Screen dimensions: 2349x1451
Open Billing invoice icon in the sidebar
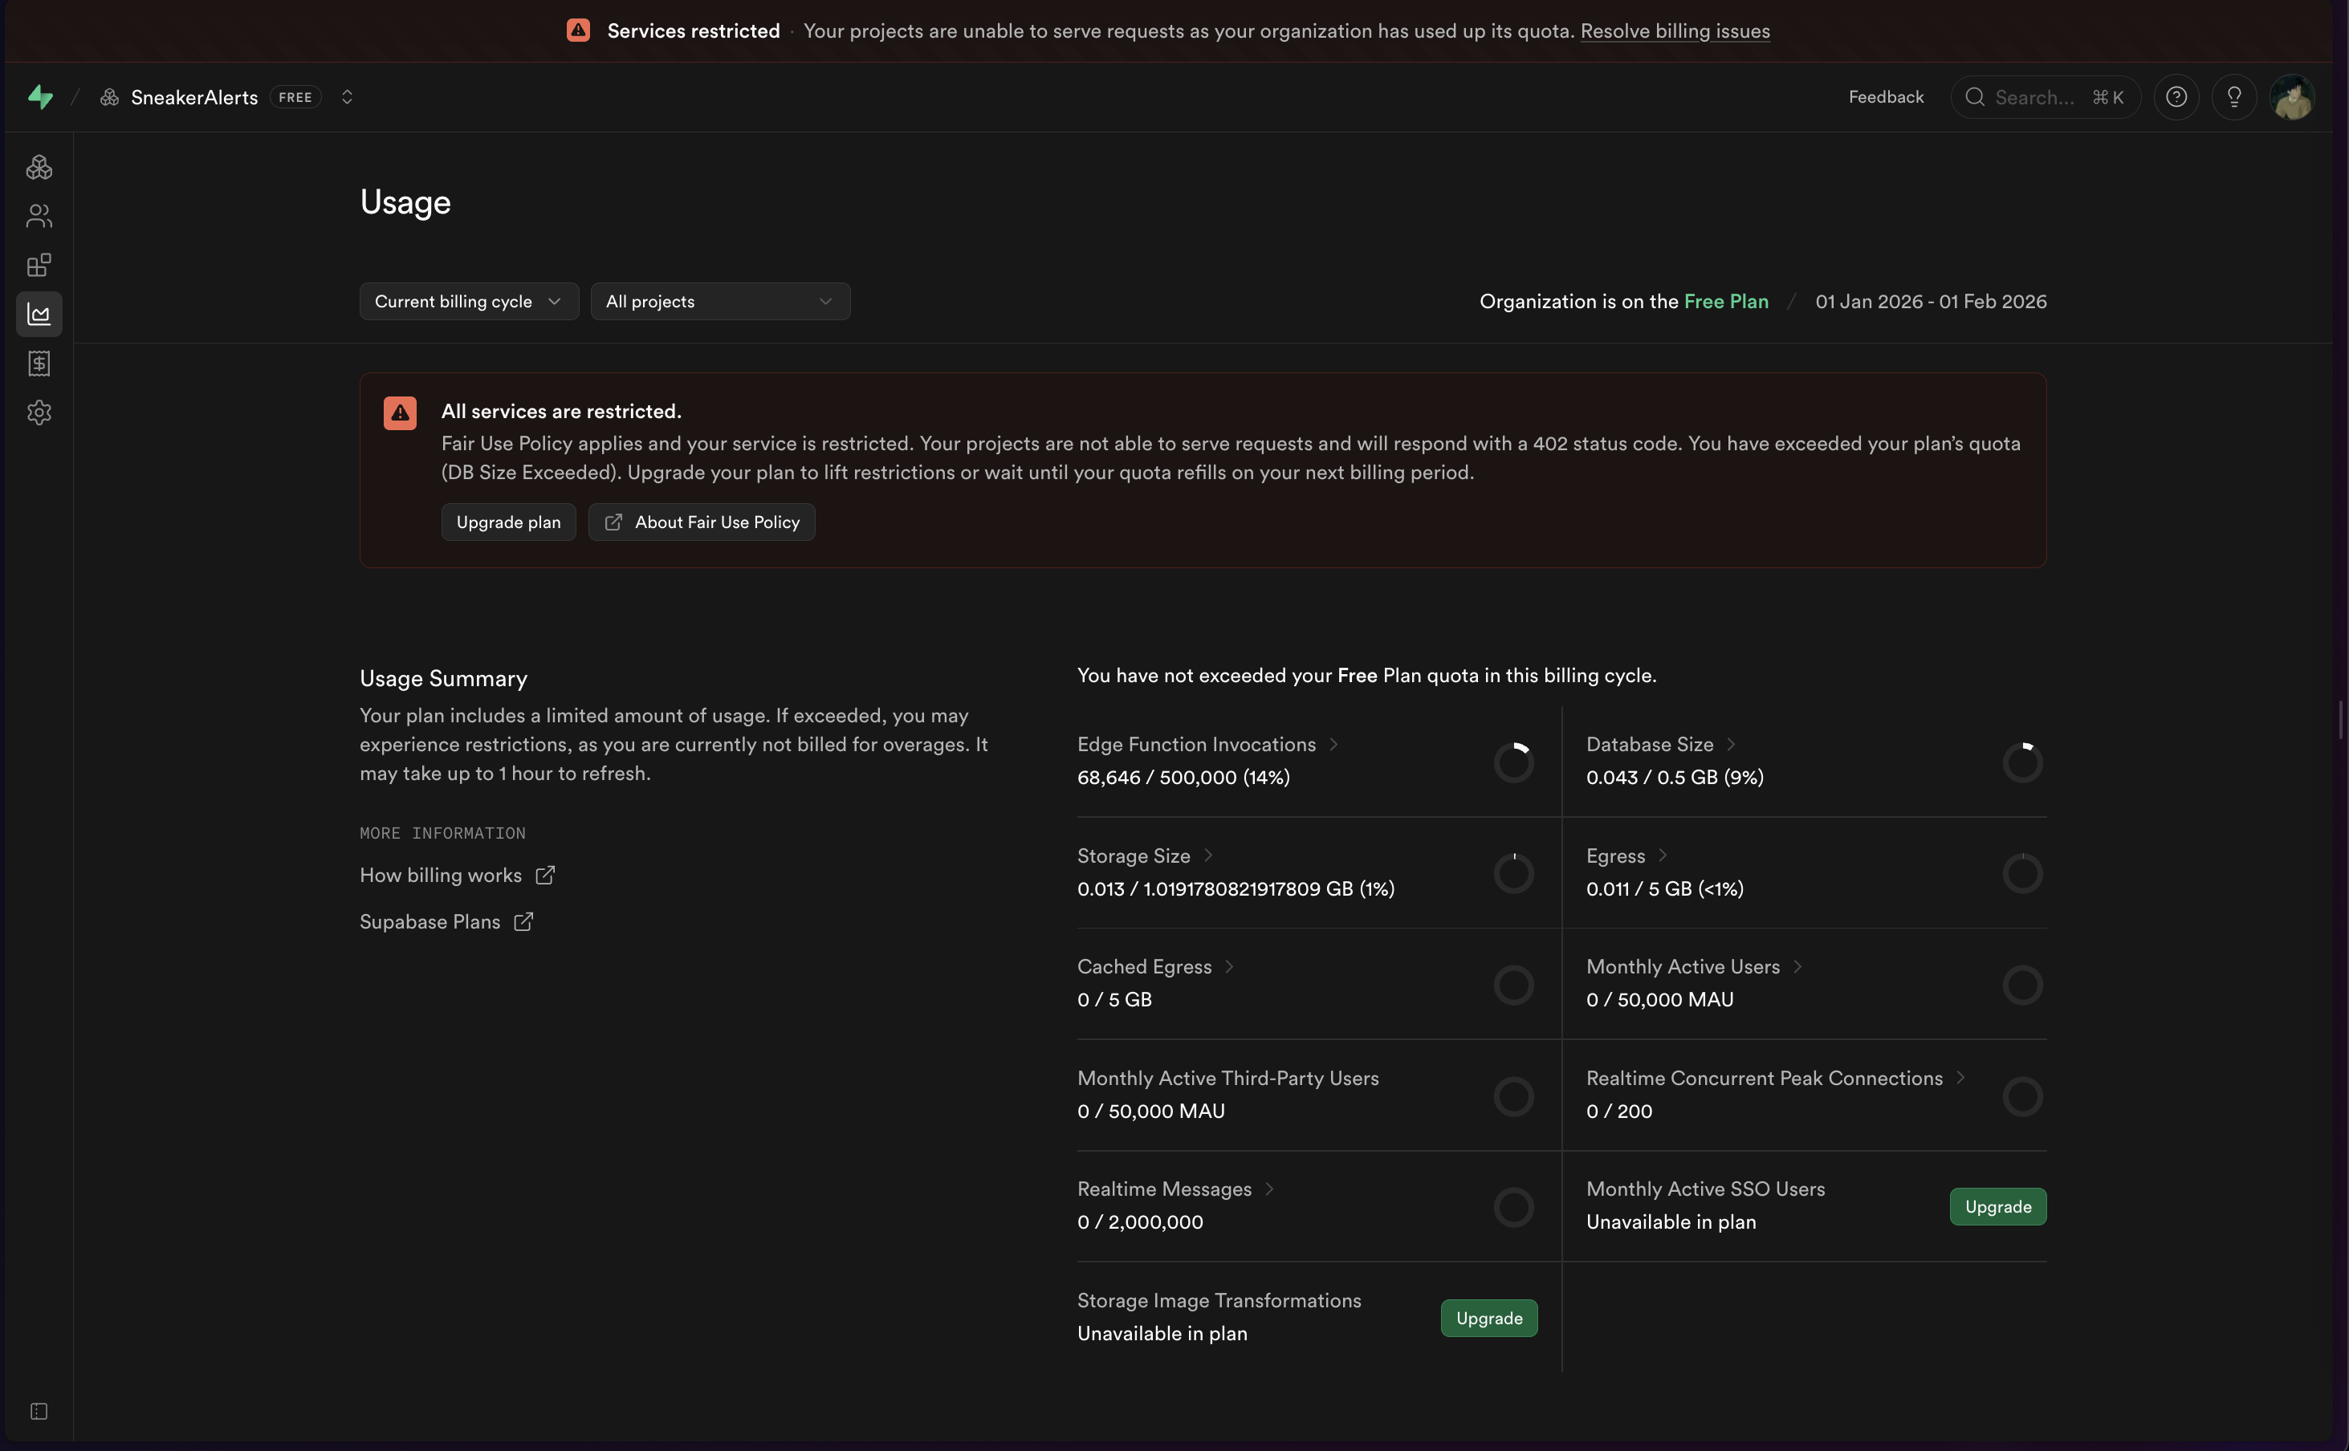pyautogui.click(x=39, y=364)
